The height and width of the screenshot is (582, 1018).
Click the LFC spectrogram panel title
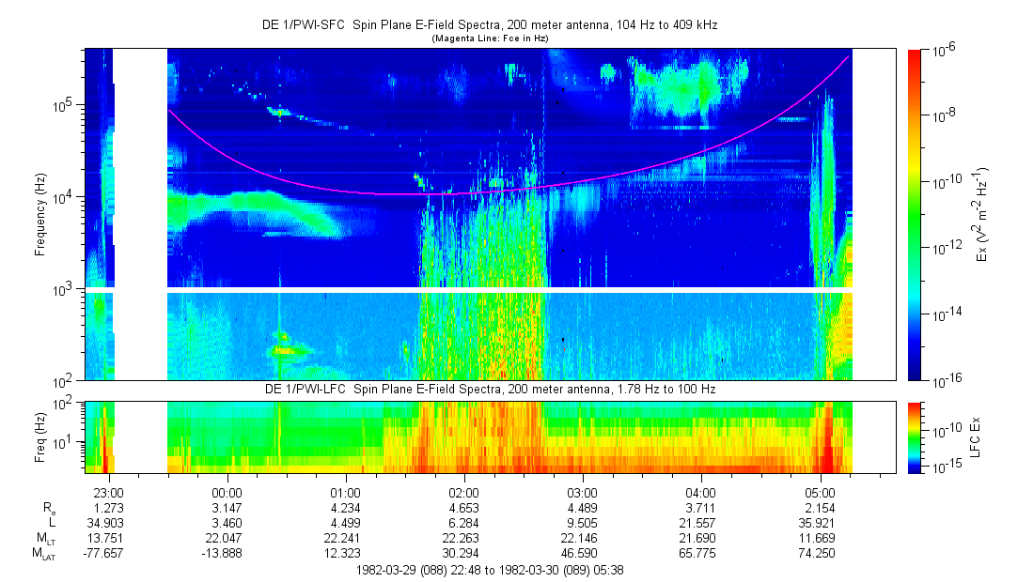click(x=489, y=390)
